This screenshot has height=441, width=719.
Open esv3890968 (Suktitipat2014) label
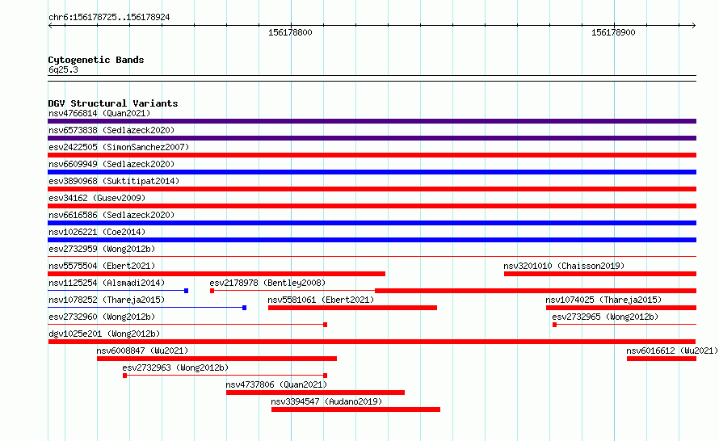tap(114, 181)
